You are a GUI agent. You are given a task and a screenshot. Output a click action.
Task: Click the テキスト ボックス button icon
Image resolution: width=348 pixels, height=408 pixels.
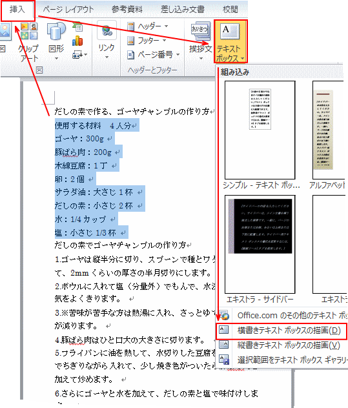tap(230, 31)
